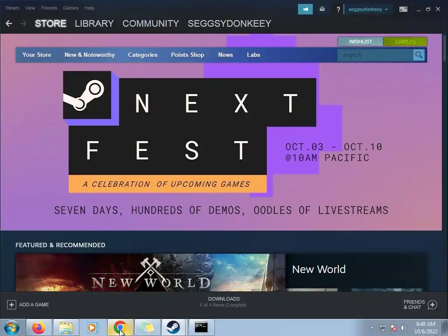
Task: Click the volume speaker tray icon
Action: [x=403, y=328]
